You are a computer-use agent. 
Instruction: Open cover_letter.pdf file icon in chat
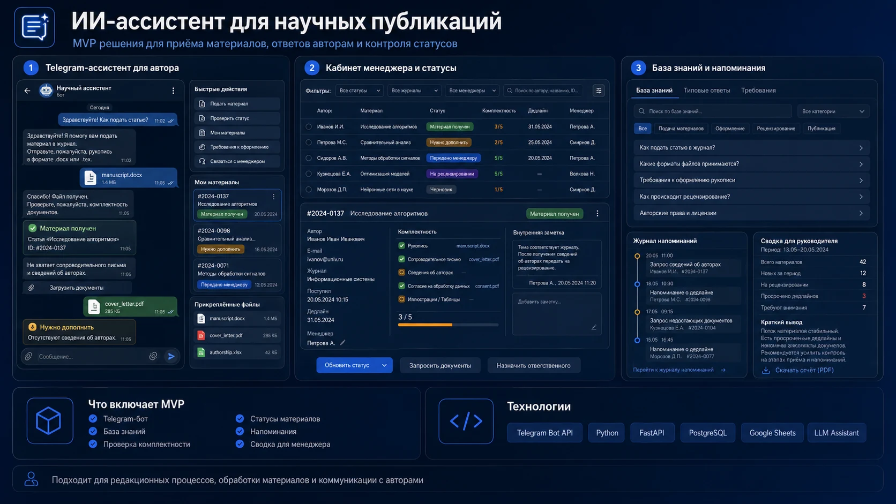click(94, 306)
